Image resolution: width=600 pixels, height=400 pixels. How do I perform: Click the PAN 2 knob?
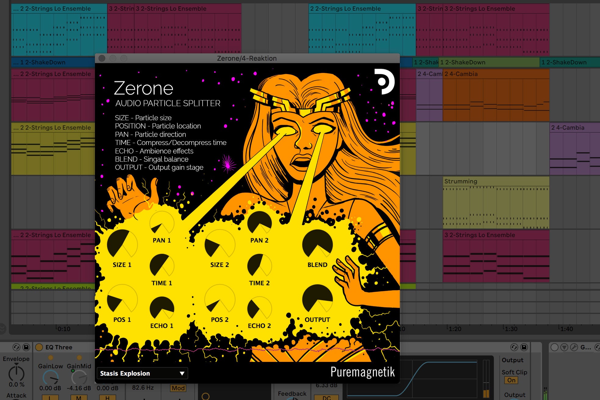click(x=259, y=223)
